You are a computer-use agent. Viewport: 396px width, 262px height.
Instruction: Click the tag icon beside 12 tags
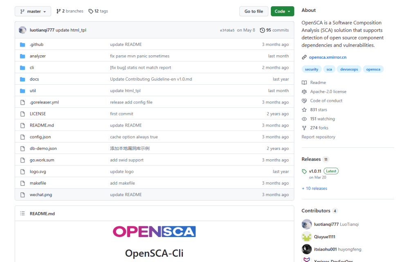pos(91,11)
